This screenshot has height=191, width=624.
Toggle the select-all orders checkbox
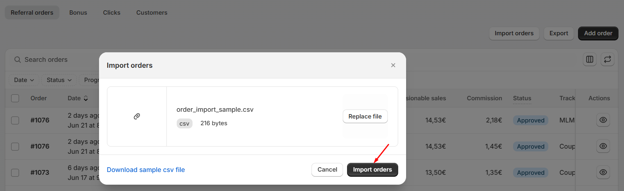point(15,98)
